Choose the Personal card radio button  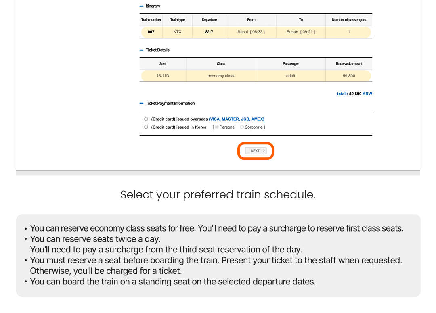pyautogui.click(x=217, y=127)
